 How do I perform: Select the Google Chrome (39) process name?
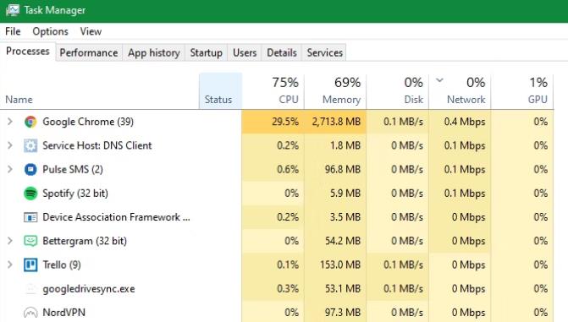pyautogui.click(x=88, y=122)
